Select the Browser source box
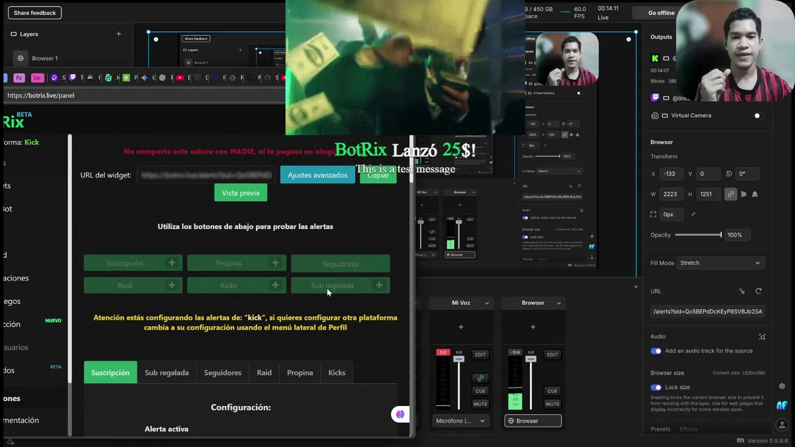Screen dimensions: 795x447 (x=533, y=421)
